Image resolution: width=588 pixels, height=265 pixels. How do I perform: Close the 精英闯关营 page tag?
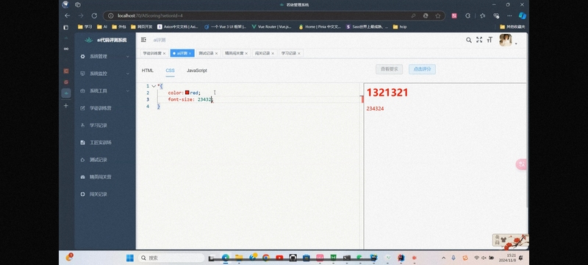246,53
